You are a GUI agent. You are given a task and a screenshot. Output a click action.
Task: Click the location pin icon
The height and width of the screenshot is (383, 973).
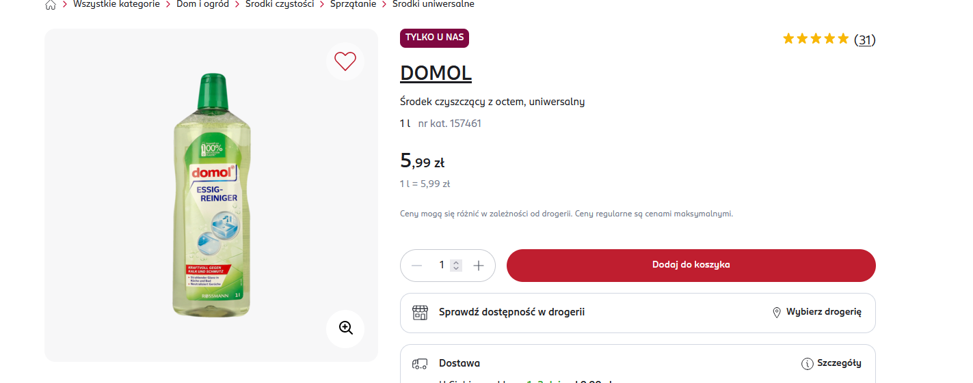click(x=777, y=313)
